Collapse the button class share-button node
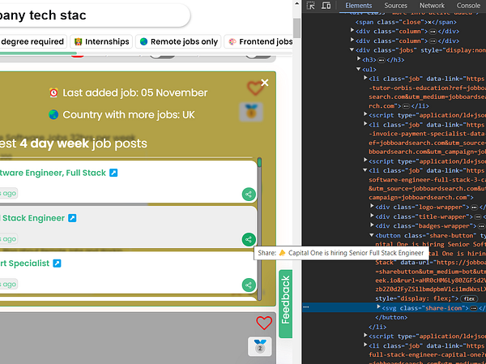Image resolution: width=486 pixels, height=364 pixels. 372,235
